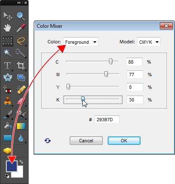This screenshot has width=175, height=184.
Task: Select the Text tool
Action: click(7, 66)
